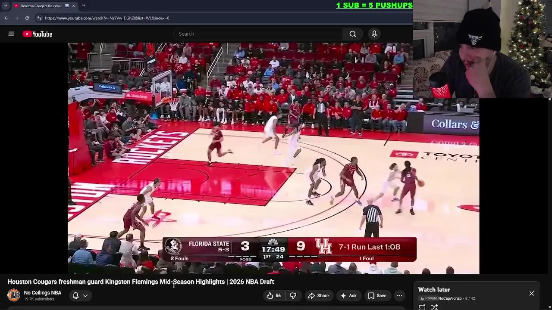Click the video title text

[x=141, y=282]
